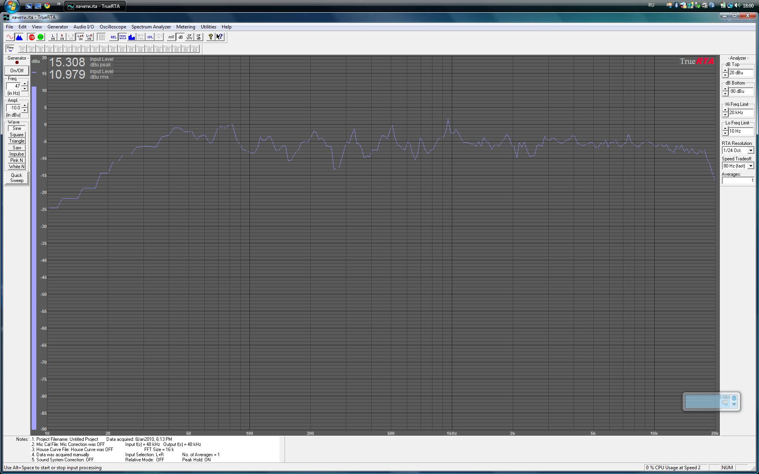Click the generator On/Off button

(x=17, y=71)
